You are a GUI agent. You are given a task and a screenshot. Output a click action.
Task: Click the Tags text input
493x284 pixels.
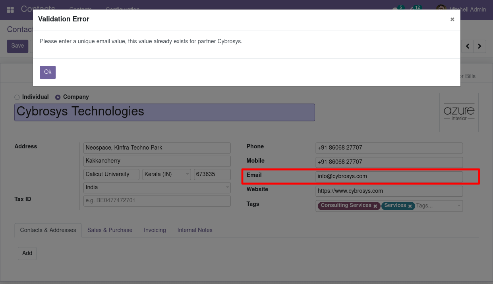[x=435, y=206]
